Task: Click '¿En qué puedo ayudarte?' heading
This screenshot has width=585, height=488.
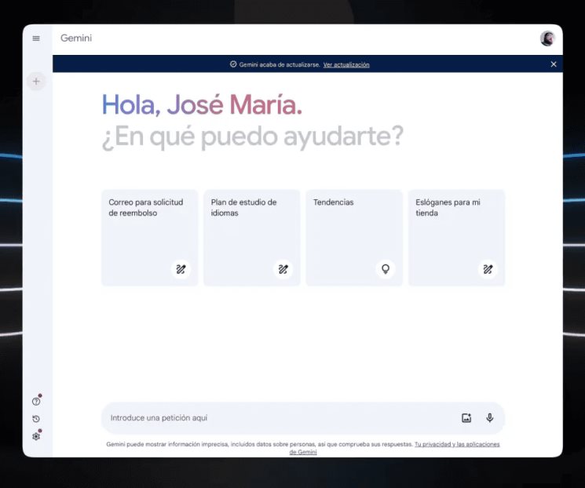Action: (253, 137)
